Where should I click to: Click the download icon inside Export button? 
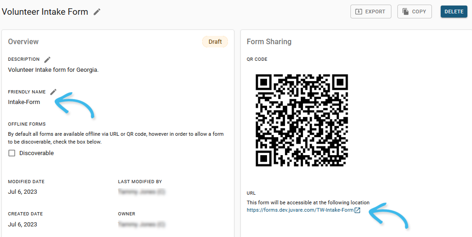click(358, 12)
